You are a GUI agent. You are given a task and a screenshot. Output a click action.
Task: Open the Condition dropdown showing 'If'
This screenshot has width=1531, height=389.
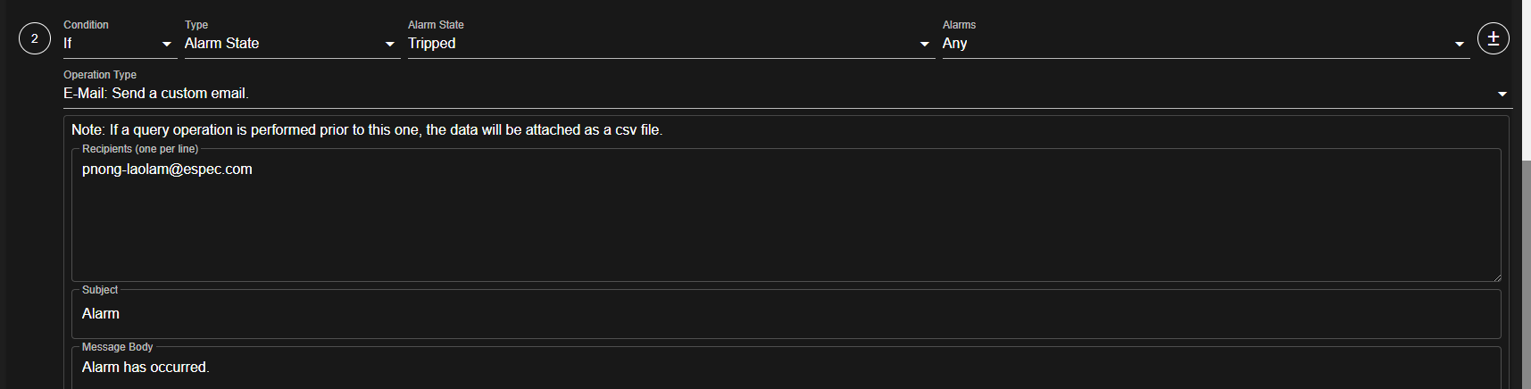click(121, 44)
